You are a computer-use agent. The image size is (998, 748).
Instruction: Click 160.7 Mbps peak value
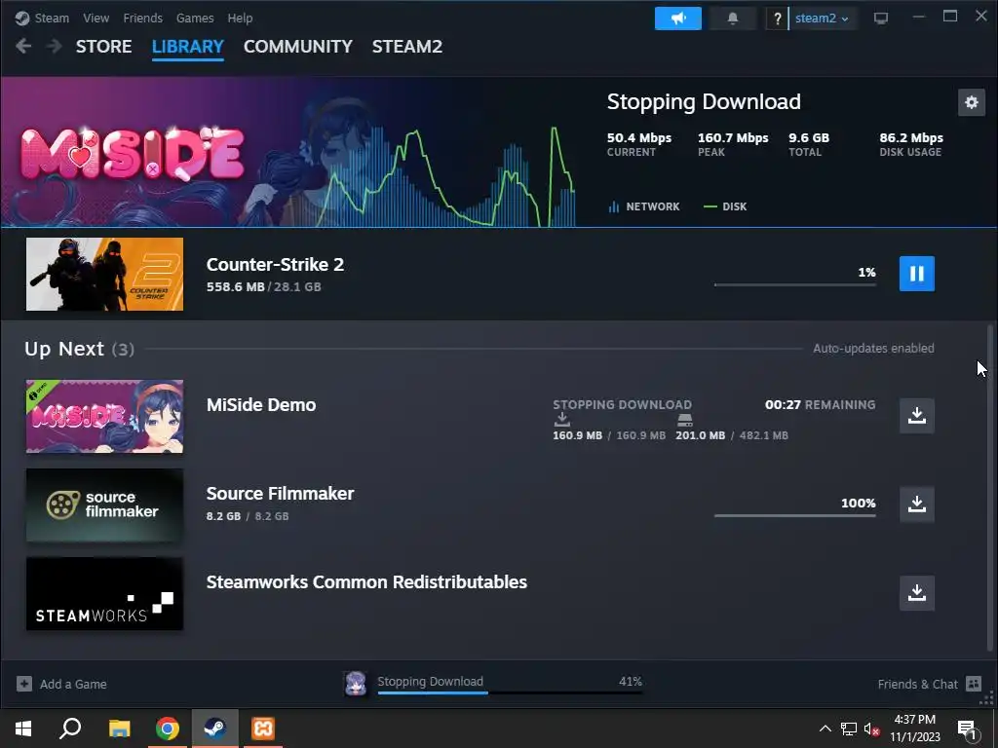pyautogui.click(x=733, y=138)
